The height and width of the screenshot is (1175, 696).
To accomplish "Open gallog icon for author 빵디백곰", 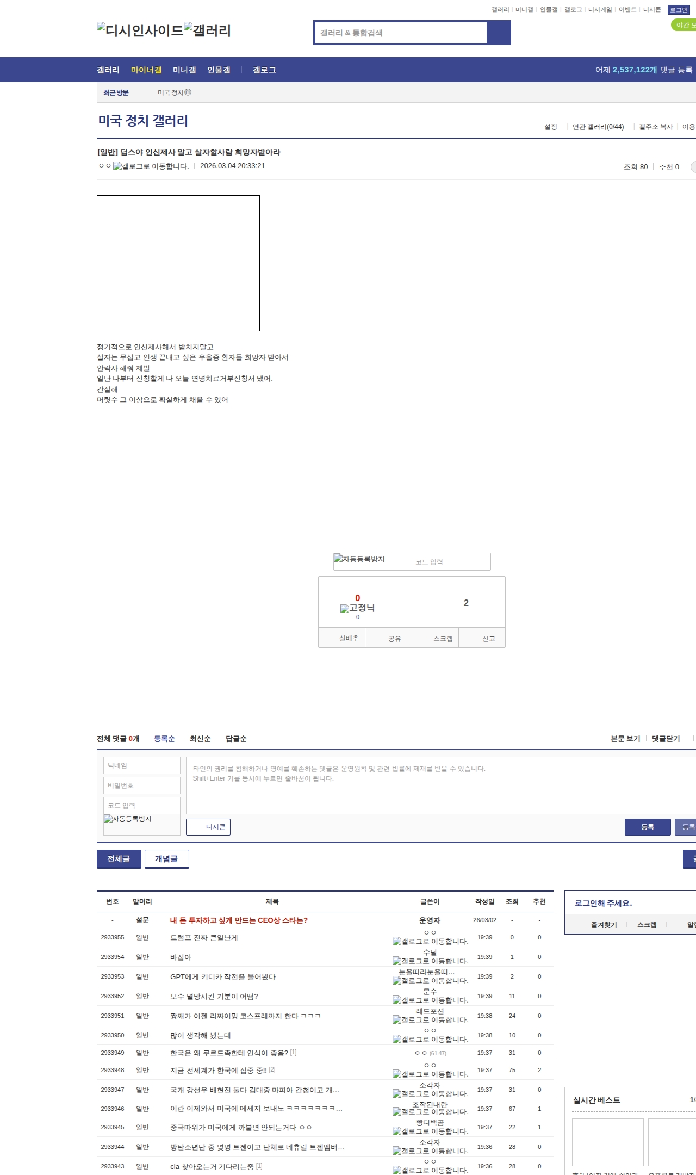I will 430,1131.
